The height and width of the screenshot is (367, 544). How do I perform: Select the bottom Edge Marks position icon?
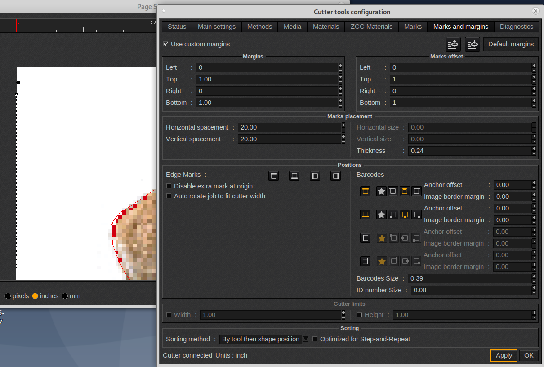[x=294, y=176]
